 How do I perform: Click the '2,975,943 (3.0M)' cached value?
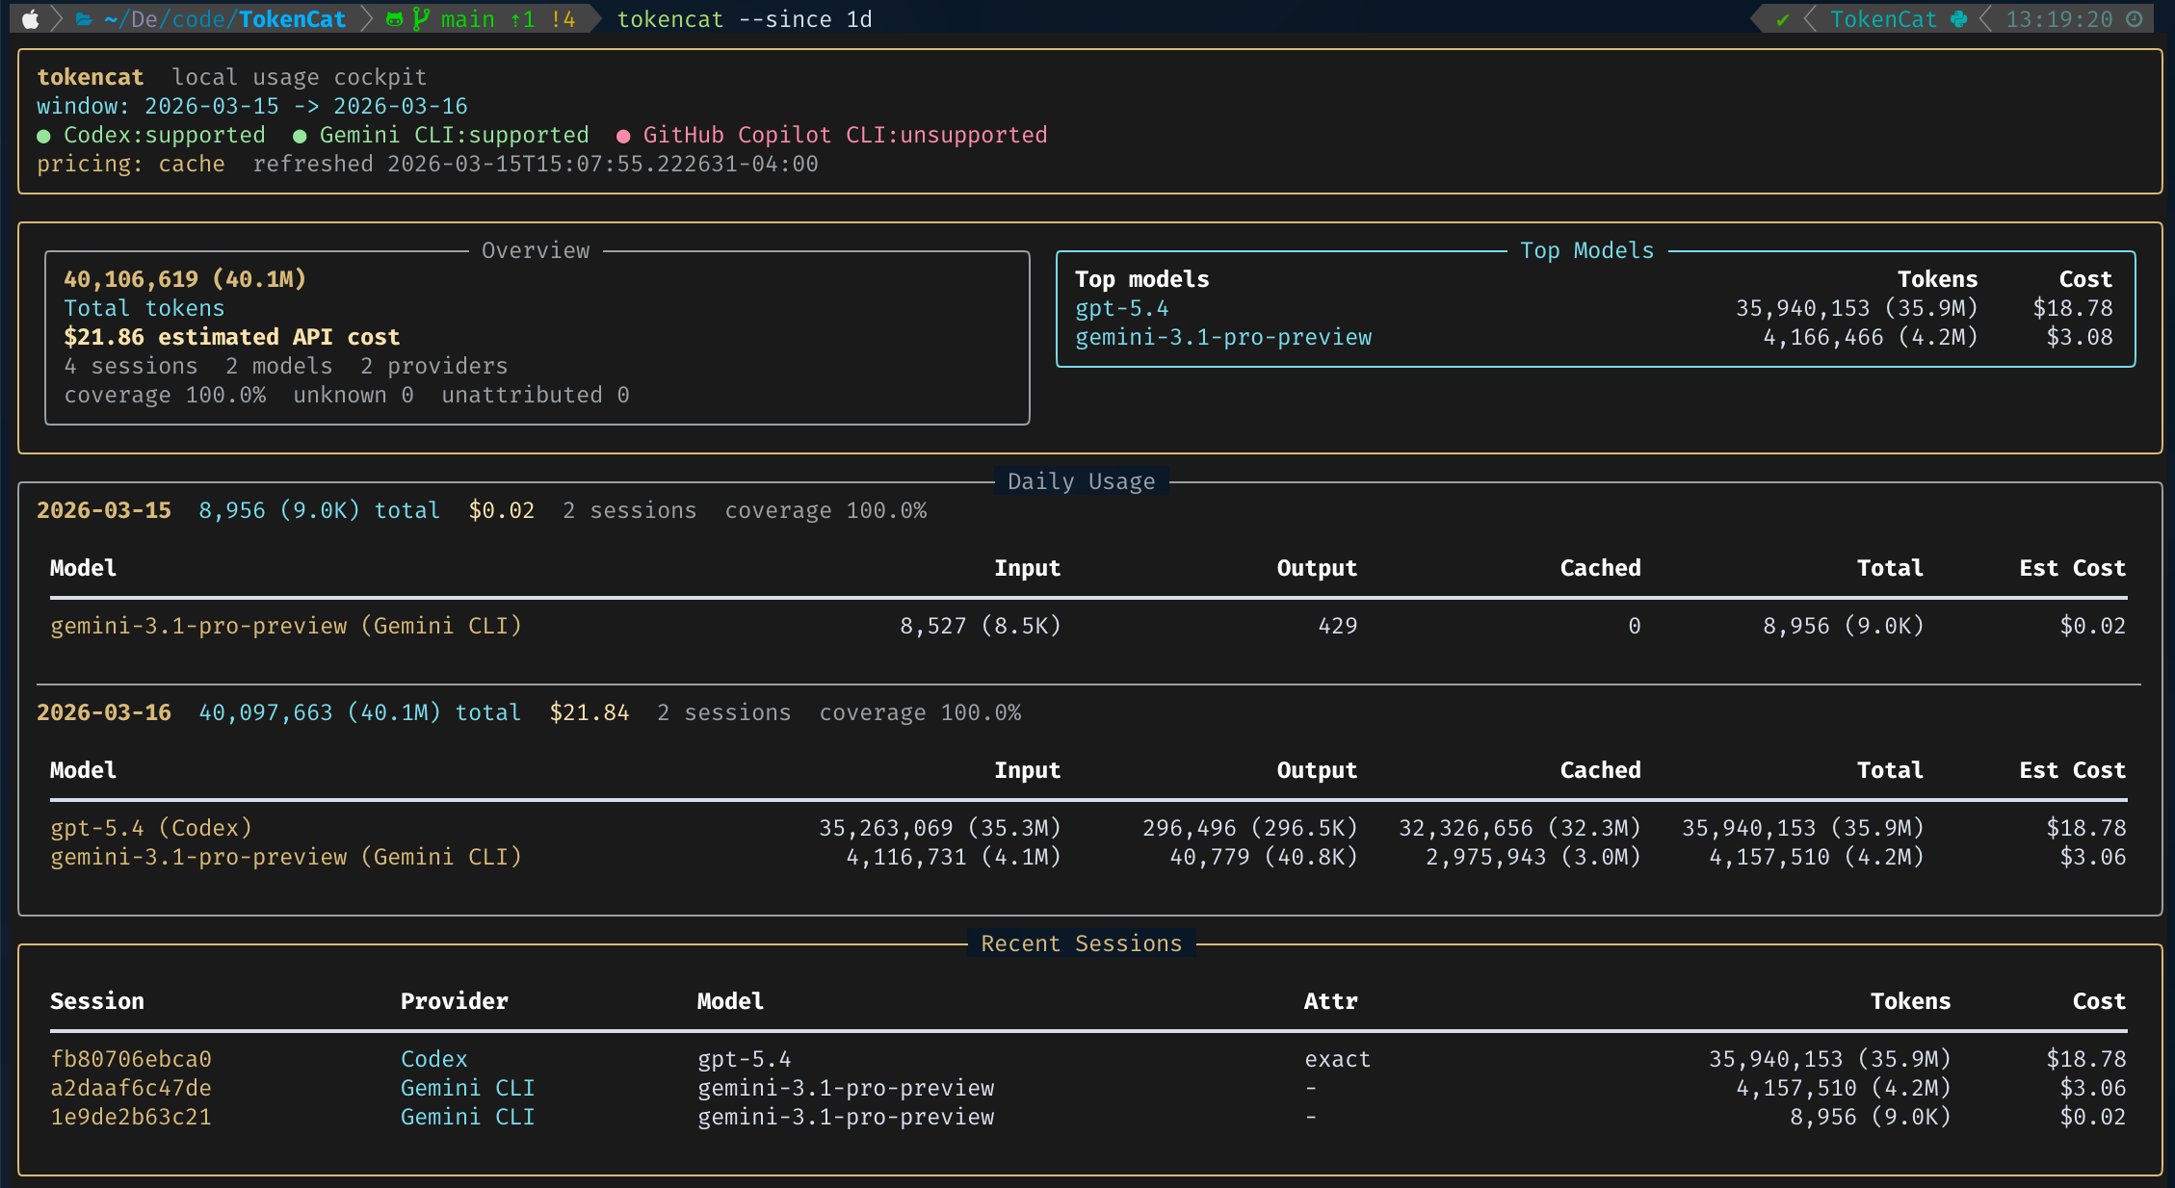[x=1533, y=857]
